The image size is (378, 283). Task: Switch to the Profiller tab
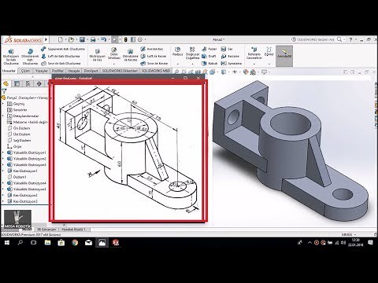pos(57,71)
